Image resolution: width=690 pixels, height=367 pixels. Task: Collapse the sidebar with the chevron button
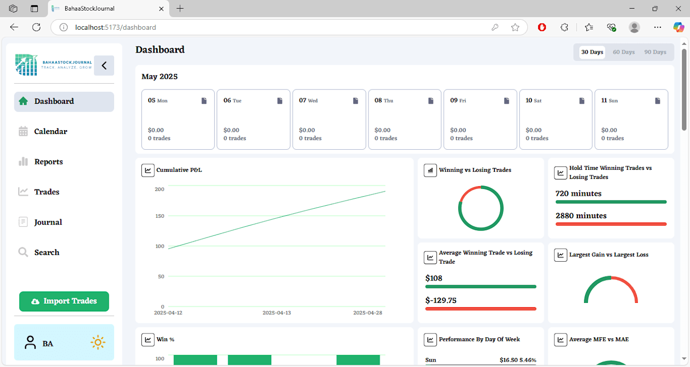click(104, 66)
